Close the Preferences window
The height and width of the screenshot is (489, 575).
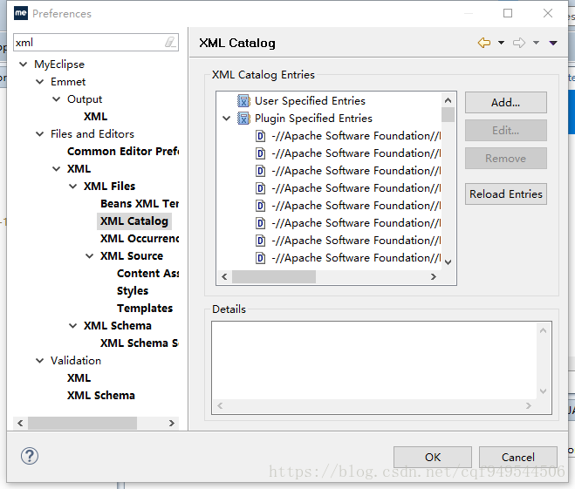tap(547, 14)
